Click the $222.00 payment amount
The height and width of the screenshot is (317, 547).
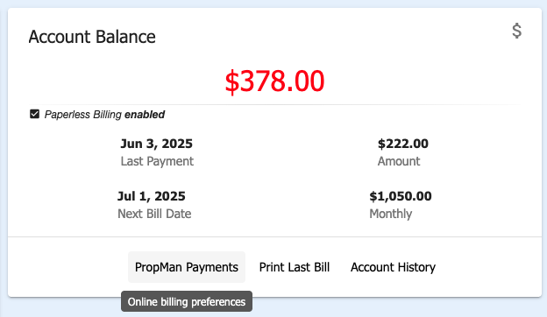pos(403,144)
